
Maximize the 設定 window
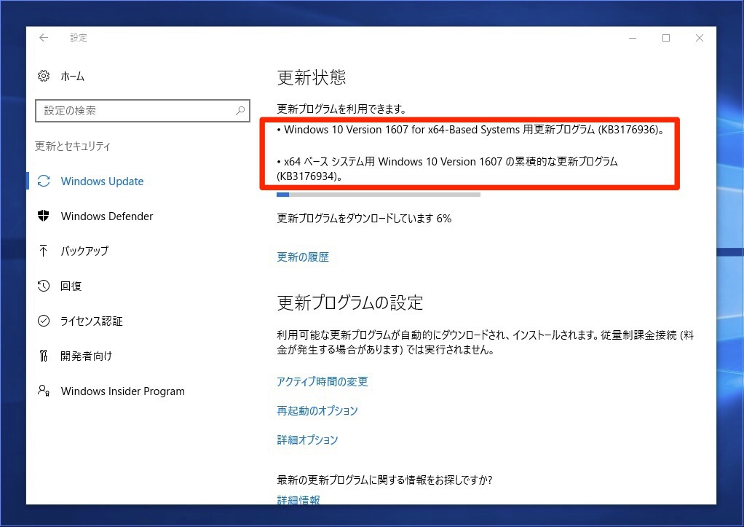666,38
